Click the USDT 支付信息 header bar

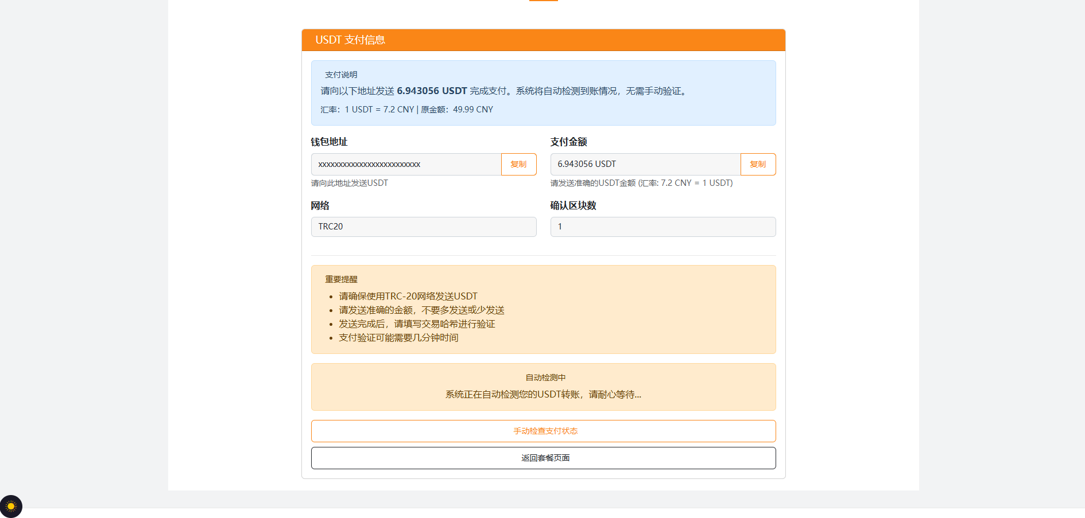543,40
